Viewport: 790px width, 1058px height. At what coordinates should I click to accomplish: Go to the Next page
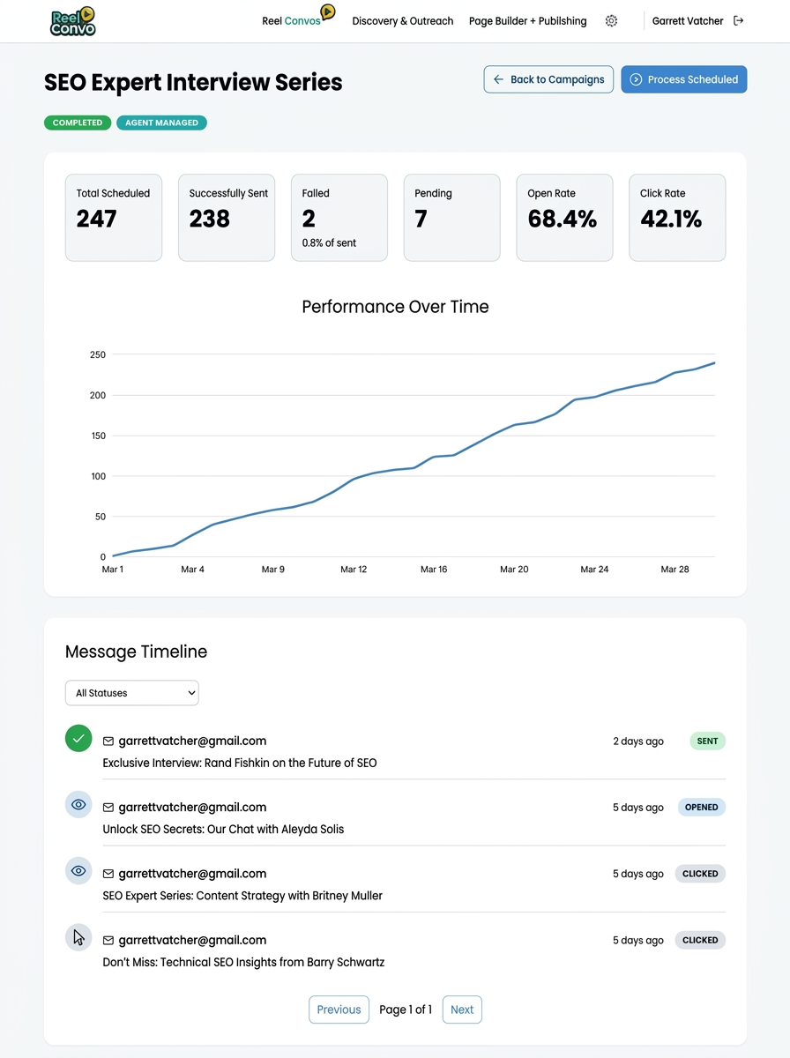coord(462,1010)
